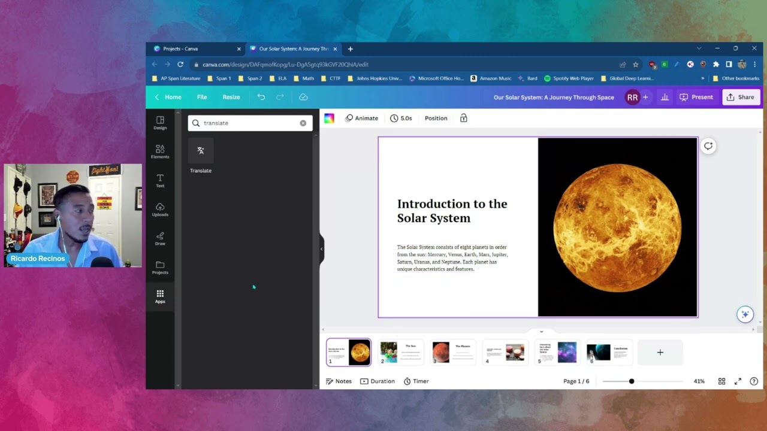The height and width of the screenshot is (431, 767).
Task: Open the Chrome extensions puzzle icon
Action: pos(716,65)
